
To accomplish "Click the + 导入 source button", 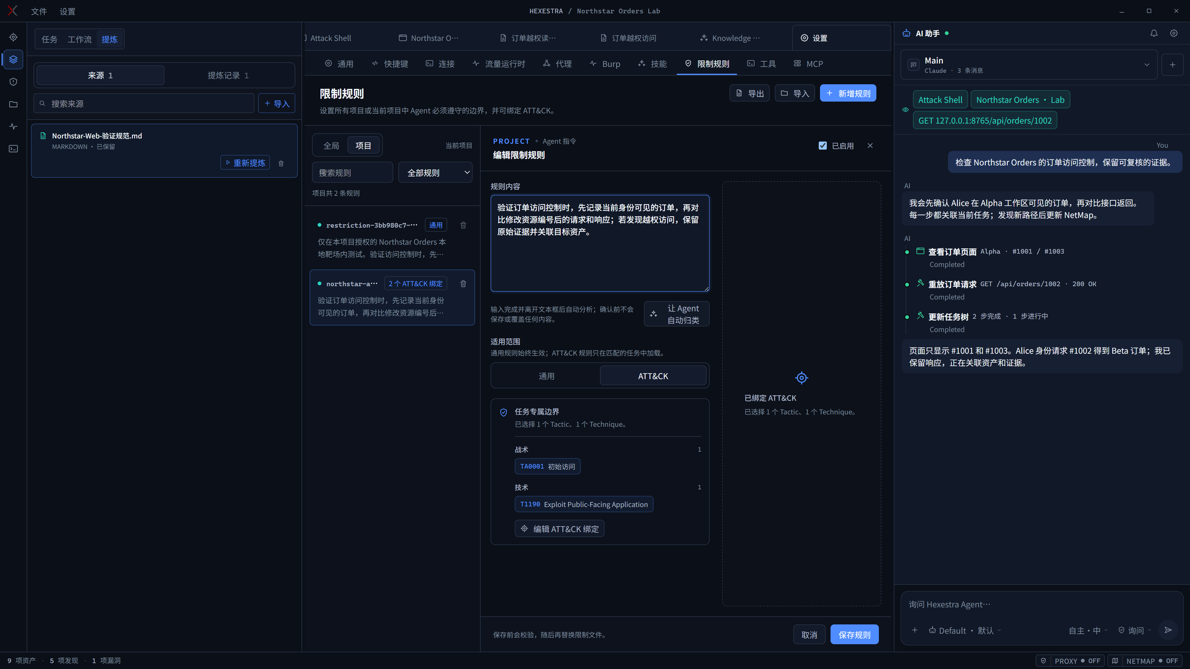I will (x=277, y=103).
